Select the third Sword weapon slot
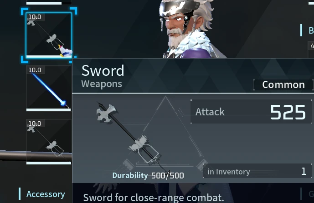 (49, 142)
